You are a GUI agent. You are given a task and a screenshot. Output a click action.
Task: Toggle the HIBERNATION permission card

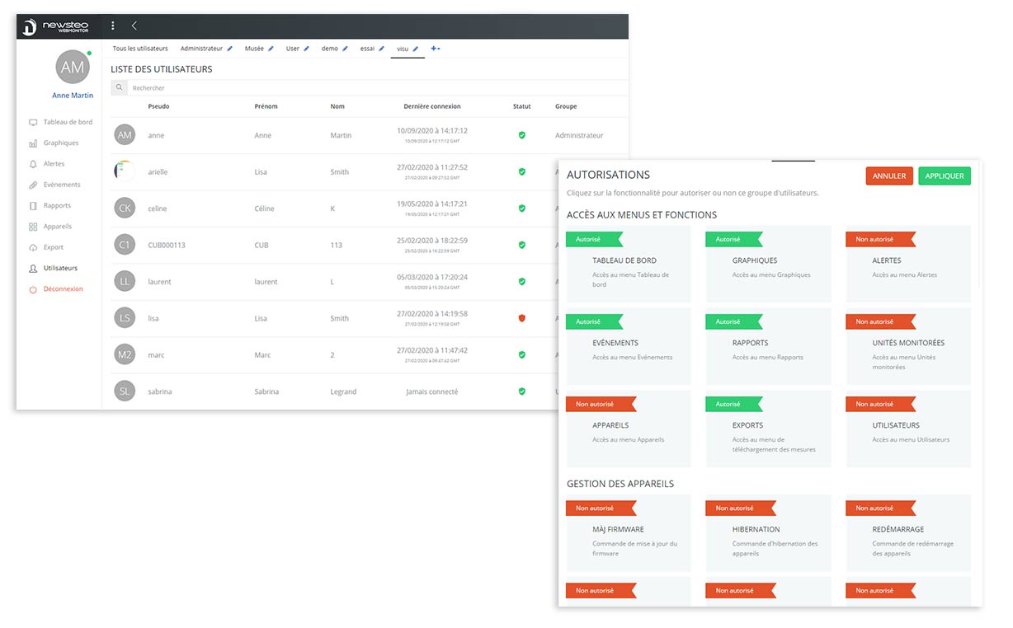tap(768, 533)
